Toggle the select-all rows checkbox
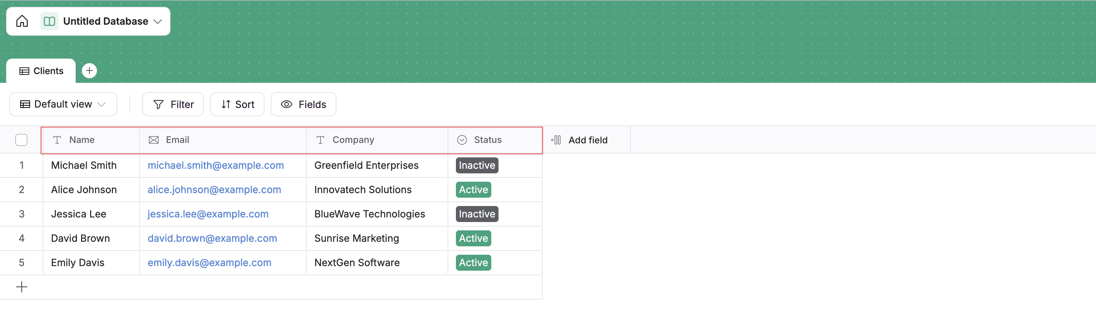The width and height of the screenshot is (1096, 314). [x=21, y=140]
